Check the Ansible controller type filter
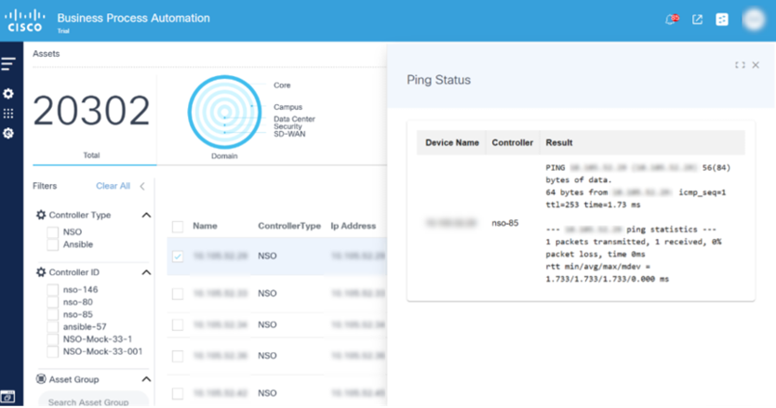 point(53,244)
